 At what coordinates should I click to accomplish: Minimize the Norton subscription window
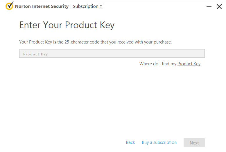coord(209,6)
